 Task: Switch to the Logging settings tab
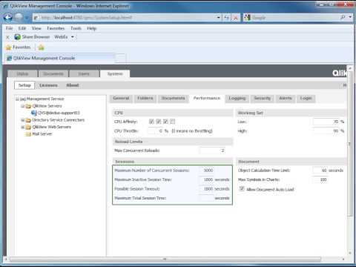237,99
